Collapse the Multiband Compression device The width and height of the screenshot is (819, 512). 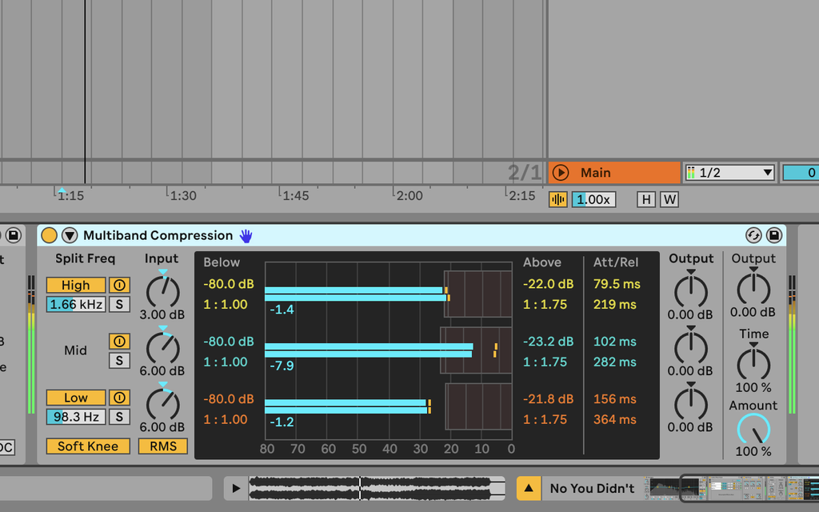[x=69, y=235]
